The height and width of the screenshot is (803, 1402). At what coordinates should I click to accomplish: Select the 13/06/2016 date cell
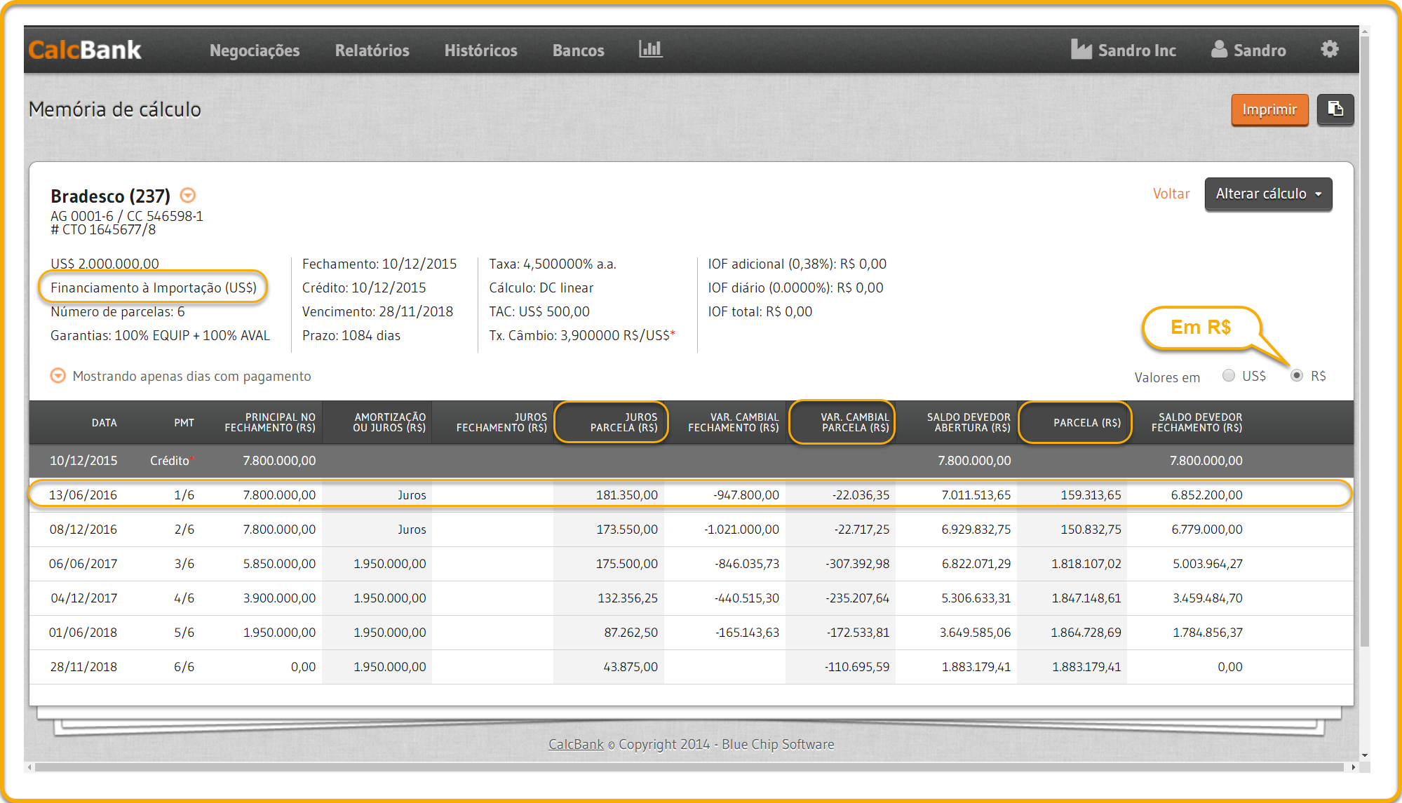pyautogui.click(x=83, y=494)
